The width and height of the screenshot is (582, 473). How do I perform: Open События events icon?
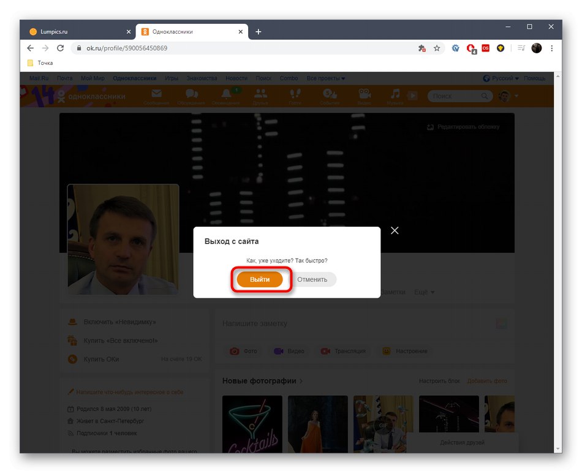click(x=330, y=96)
